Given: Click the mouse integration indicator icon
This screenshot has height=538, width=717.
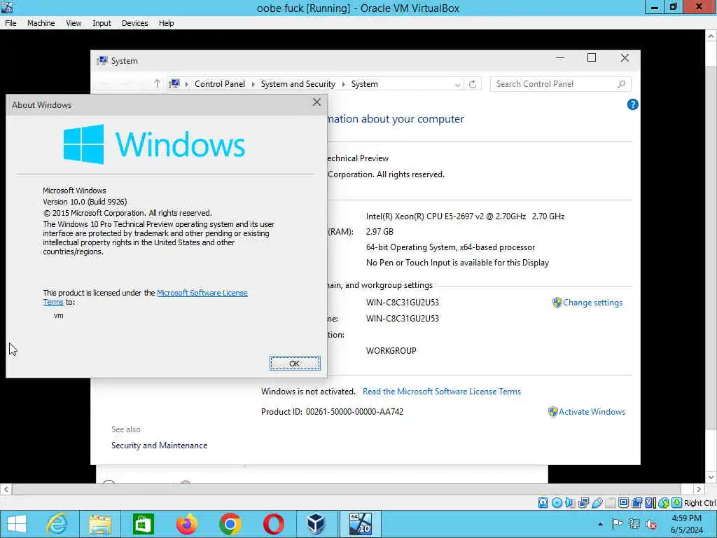Looking at the screenshot, I should point(664,503).
